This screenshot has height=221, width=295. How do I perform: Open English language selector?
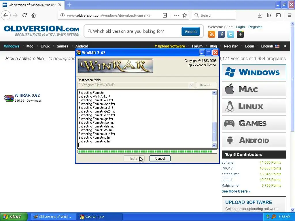[x=267, y=46]
